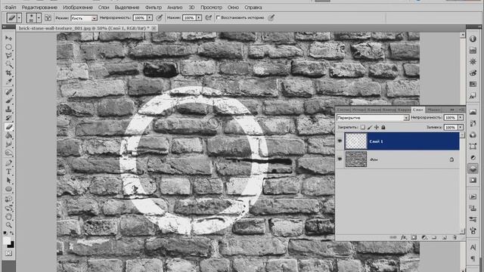Open the Actions panel icon in the dock
Viewport: 484px width, 272px height.
pos(473,196)
